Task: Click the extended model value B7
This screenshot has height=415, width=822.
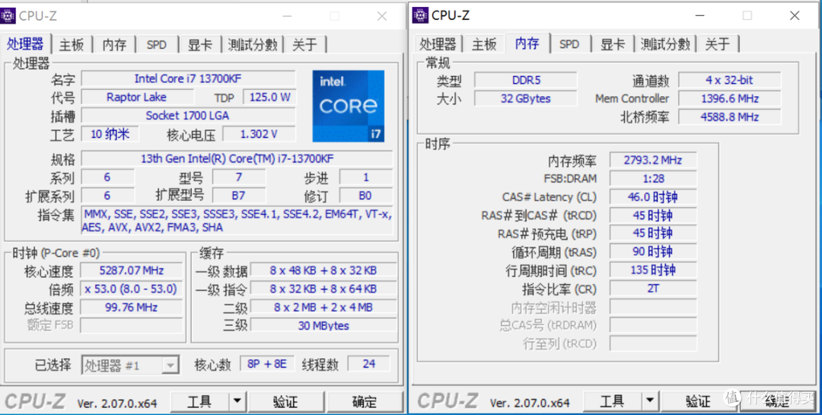Action: (238, 196)
